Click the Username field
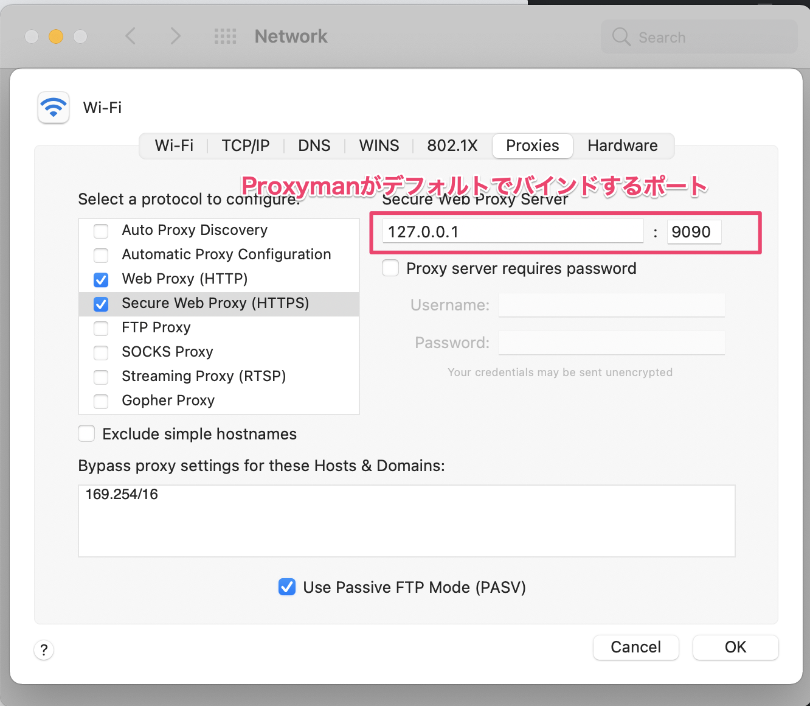810x706 pixels. point(611,305)
